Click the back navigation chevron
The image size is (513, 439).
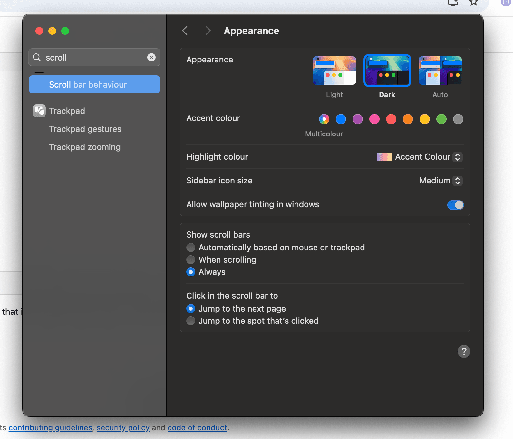(x=185, y=31)
